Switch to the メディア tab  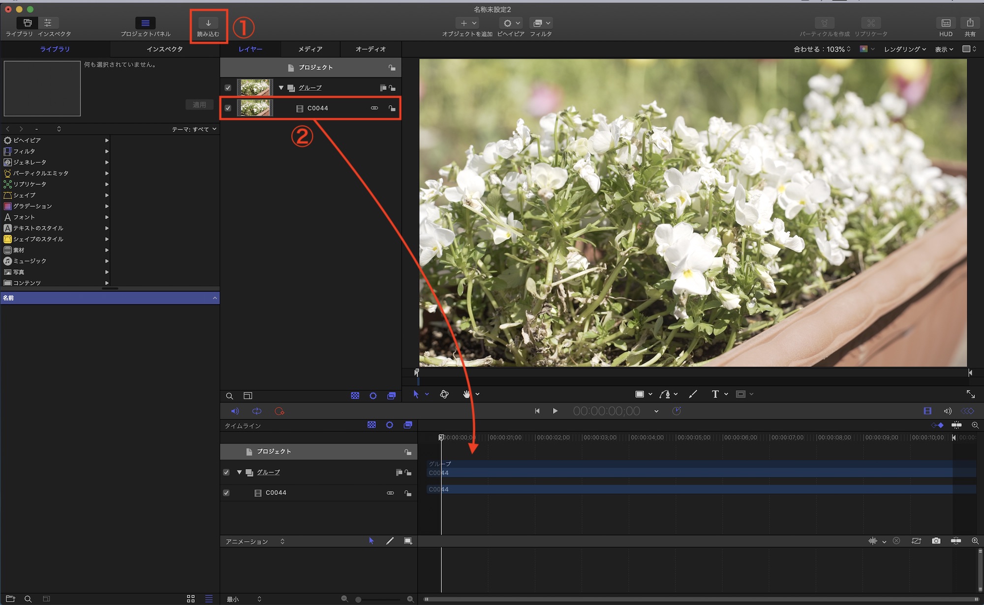pyautogui.click(x=310, y=49)
